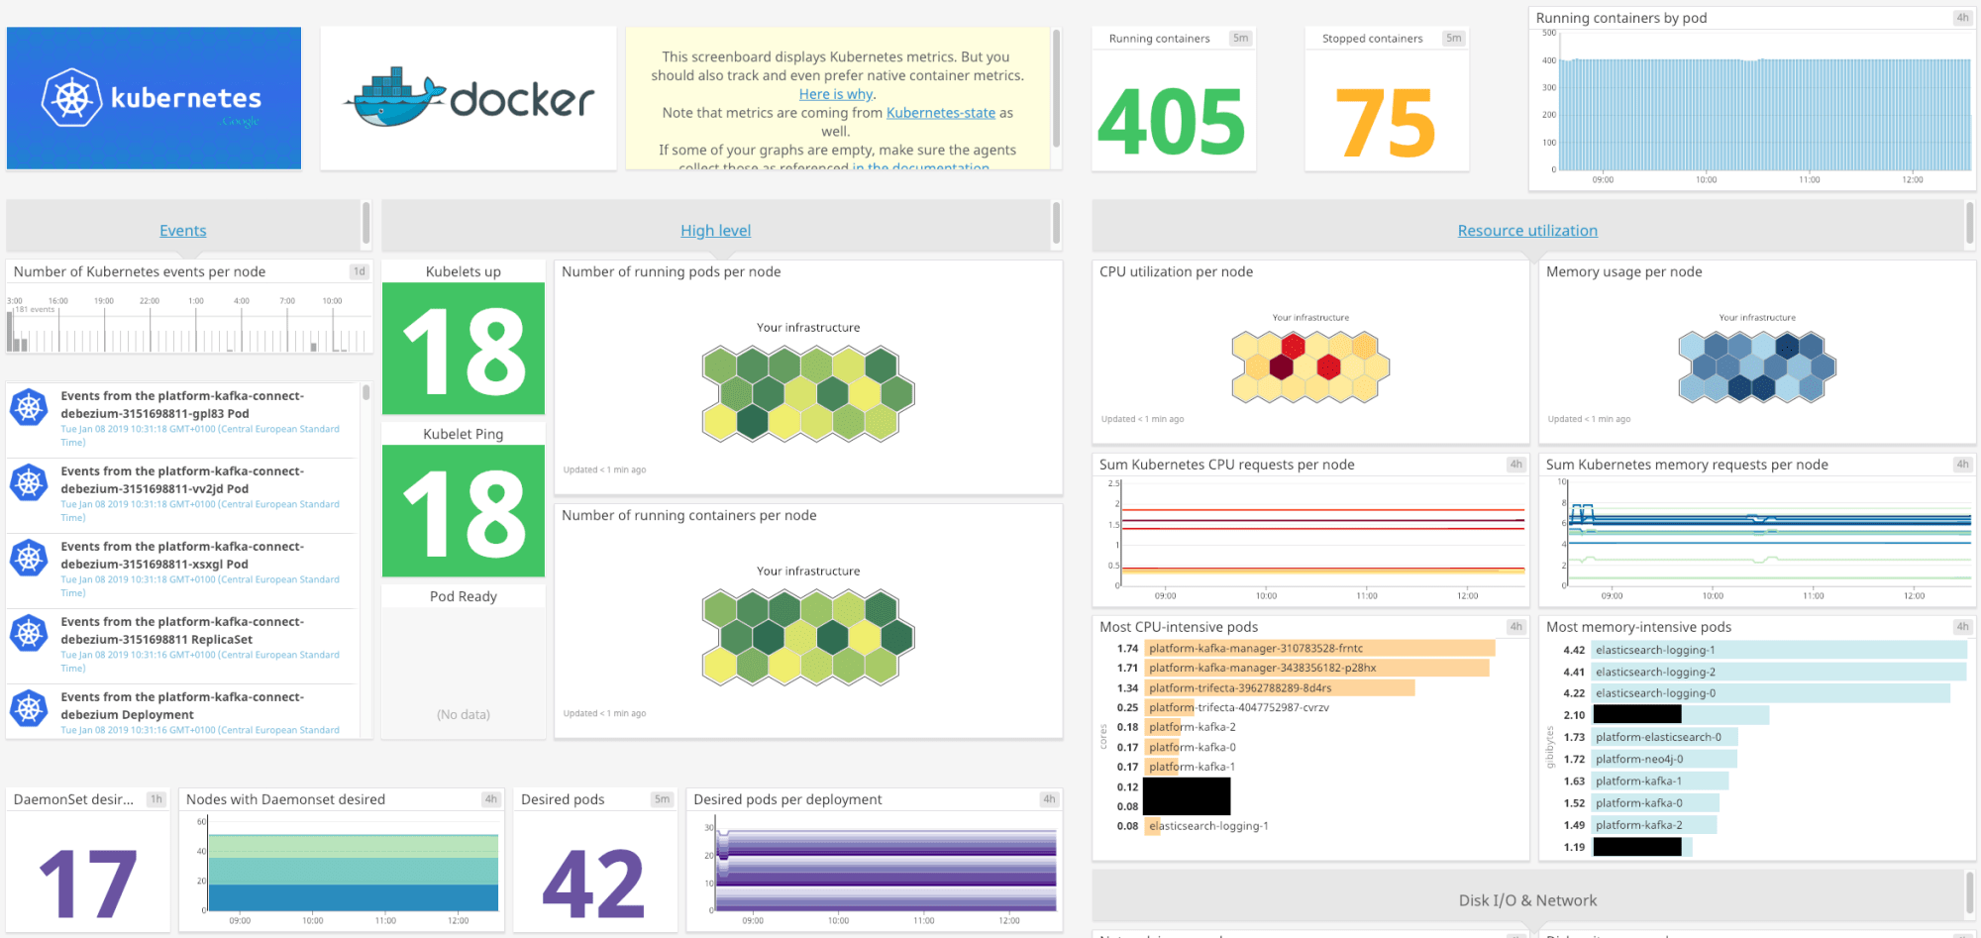Click the Running containers by pod bar chart
The image size is (1981, 938).
pyautogui.click(x=1764, y=114)
